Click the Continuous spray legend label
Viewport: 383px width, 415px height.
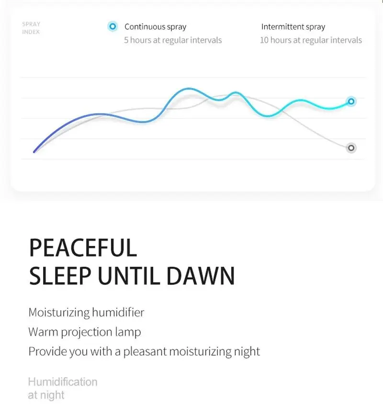[x=155, y=27]
